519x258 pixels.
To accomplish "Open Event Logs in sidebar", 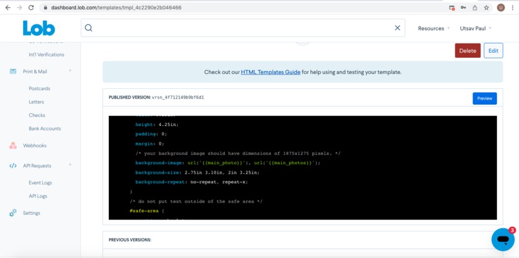I will pos(41,183).
